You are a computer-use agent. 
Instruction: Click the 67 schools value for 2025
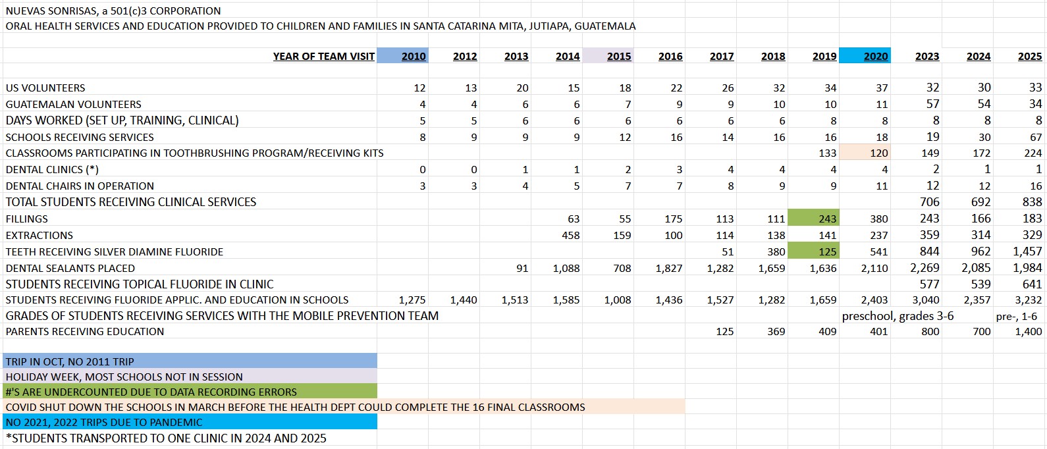click(1036, 138)
